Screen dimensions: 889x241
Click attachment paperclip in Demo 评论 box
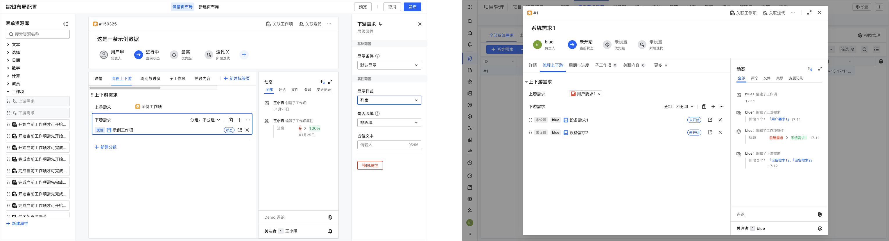(x=330, y=217)
